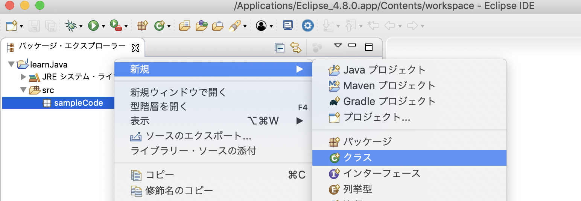Image resolution: width=581 pixels, height=201 pixels.
Task: Open the 表示 submenu entry
Action: (x=213, y=121)
